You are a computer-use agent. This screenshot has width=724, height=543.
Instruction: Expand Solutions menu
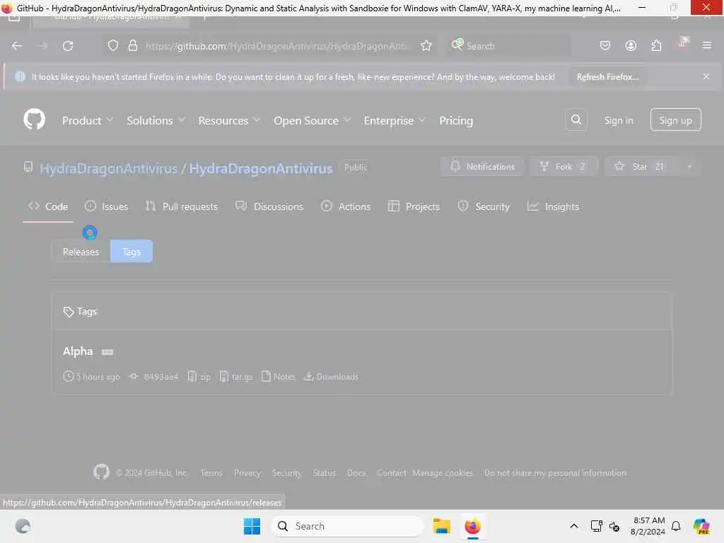click(x=156, y=120)
